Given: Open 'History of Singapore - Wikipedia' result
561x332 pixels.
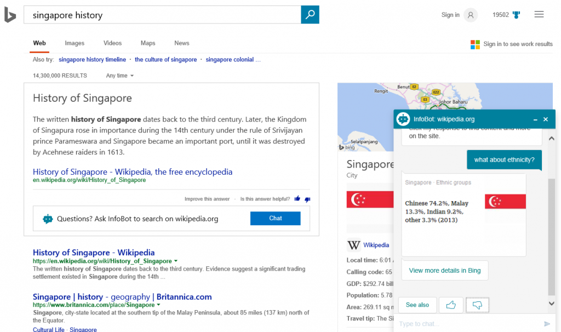Looking at the screenshot, I should tap(94, 252).
